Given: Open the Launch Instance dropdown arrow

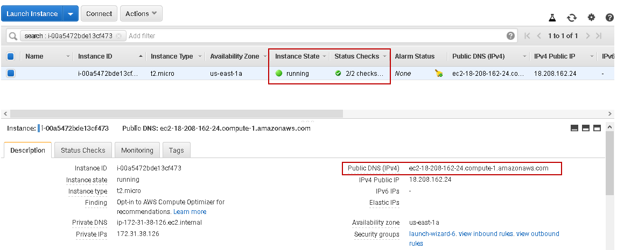Looking at the screenshot, I should 71,13.
